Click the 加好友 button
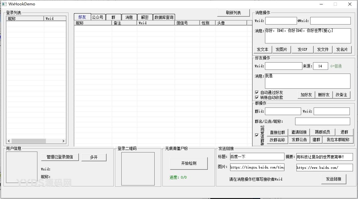The height and width of the screenshot is (199, 358). tap(306, 95)
